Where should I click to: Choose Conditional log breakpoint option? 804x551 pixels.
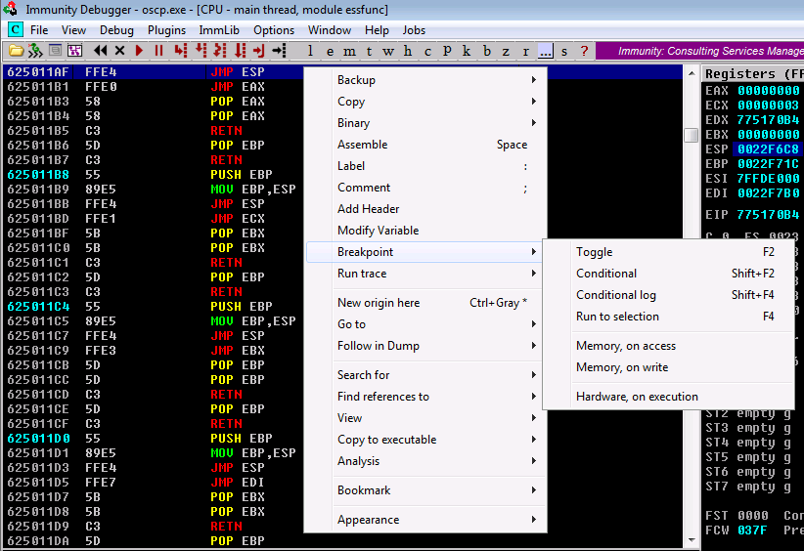pos(669,295)
